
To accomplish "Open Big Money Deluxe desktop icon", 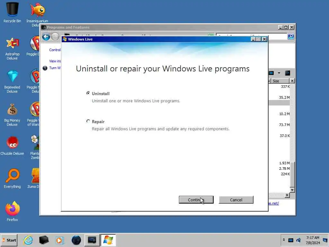I will coord(12,115).
